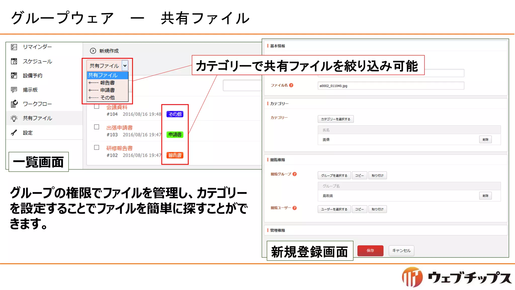The height and width of the screenshot is (290, 515).
Task: Open ワークフロー menu item
Action: click(x=37, y=104)
